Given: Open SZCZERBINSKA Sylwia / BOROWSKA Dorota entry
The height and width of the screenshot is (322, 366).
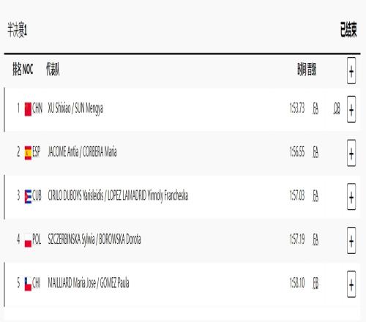Looking at the screenshot, I should click(x=94, y=239).
